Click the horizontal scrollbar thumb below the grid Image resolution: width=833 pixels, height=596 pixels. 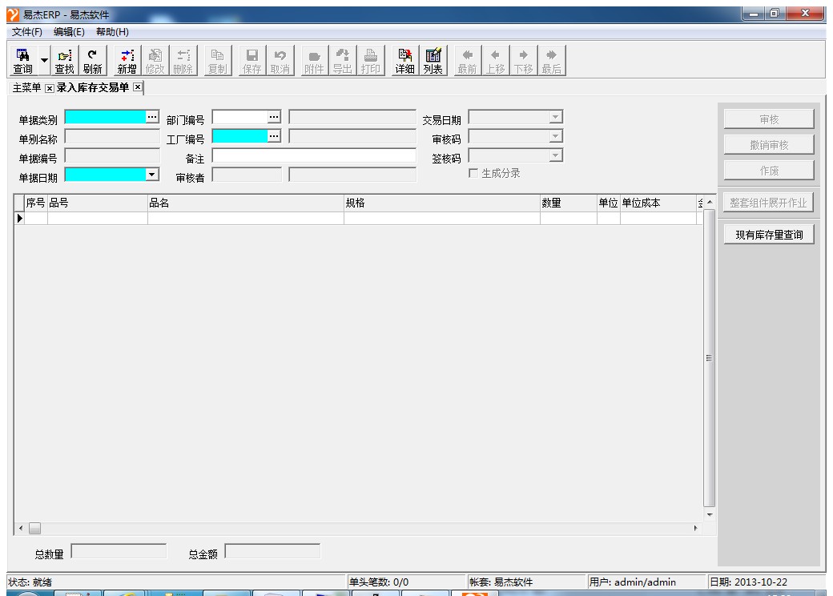(34, 528)
